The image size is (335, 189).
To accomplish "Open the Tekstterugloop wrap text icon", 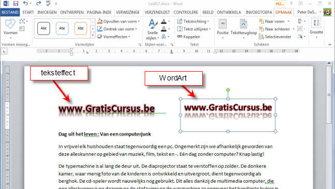I will 244,29.
